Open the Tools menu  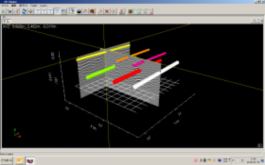click(x=34, y=6)
